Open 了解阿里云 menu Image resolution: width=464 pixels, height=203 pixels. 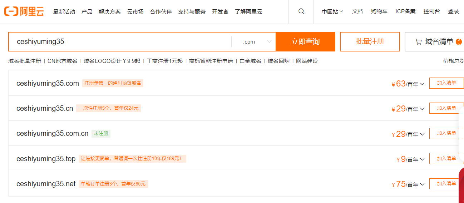pyautogui.click(x=248, y=11)
